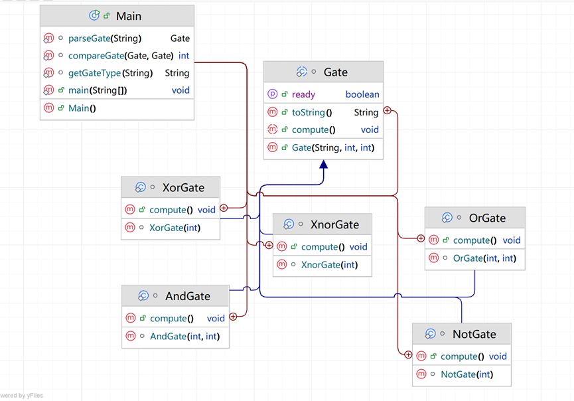Click the method icon beside parseGate(String)
The width and height of the screenshot is (574, 401).
point(48,39)
